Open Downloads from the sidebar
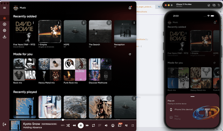The height and width of the screenshot is (131, 223). tap(5, 37)
